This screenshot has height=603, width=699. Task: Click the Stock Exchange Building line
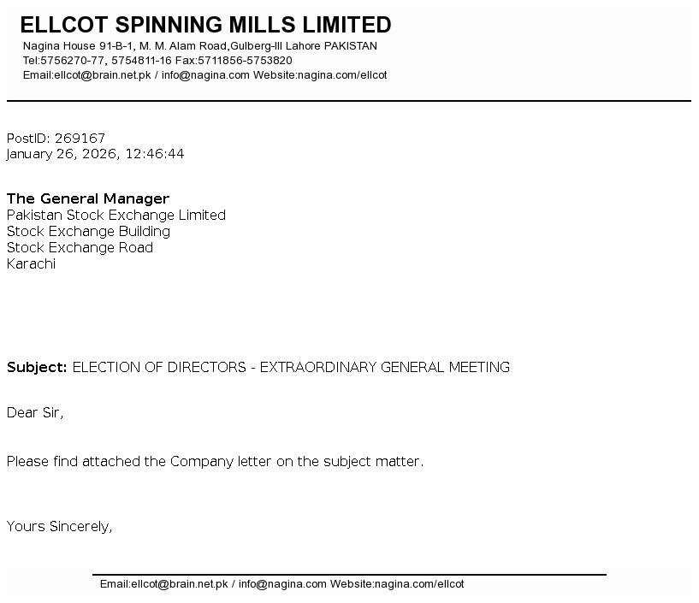(88, 232)
